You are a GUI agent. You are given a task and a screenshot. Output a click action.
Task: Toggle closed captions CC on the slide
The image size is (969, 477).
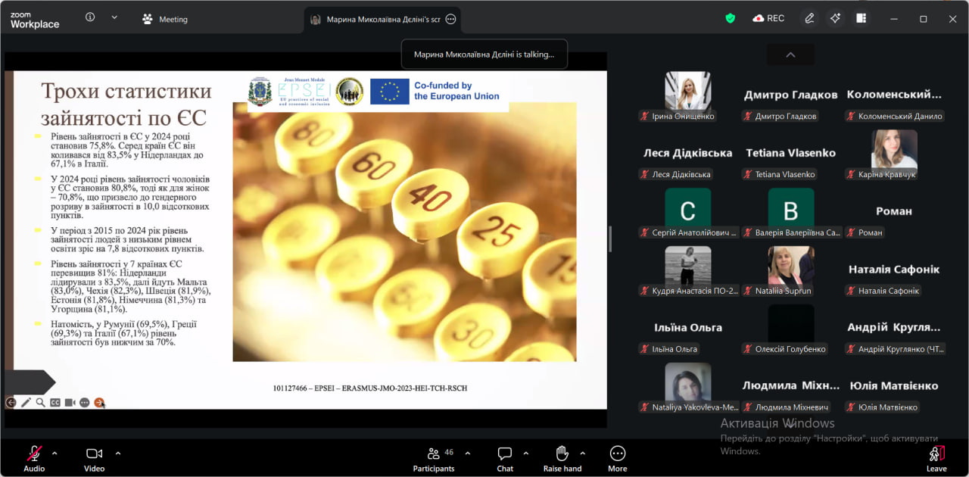tap(55, 403)
